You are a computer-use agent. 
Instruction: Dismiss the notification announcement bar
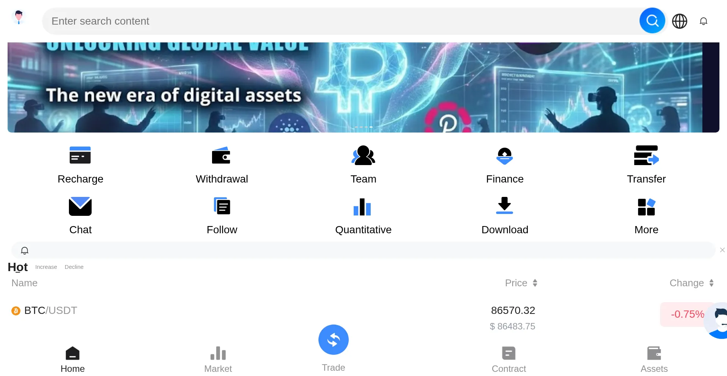click(722, 250)
